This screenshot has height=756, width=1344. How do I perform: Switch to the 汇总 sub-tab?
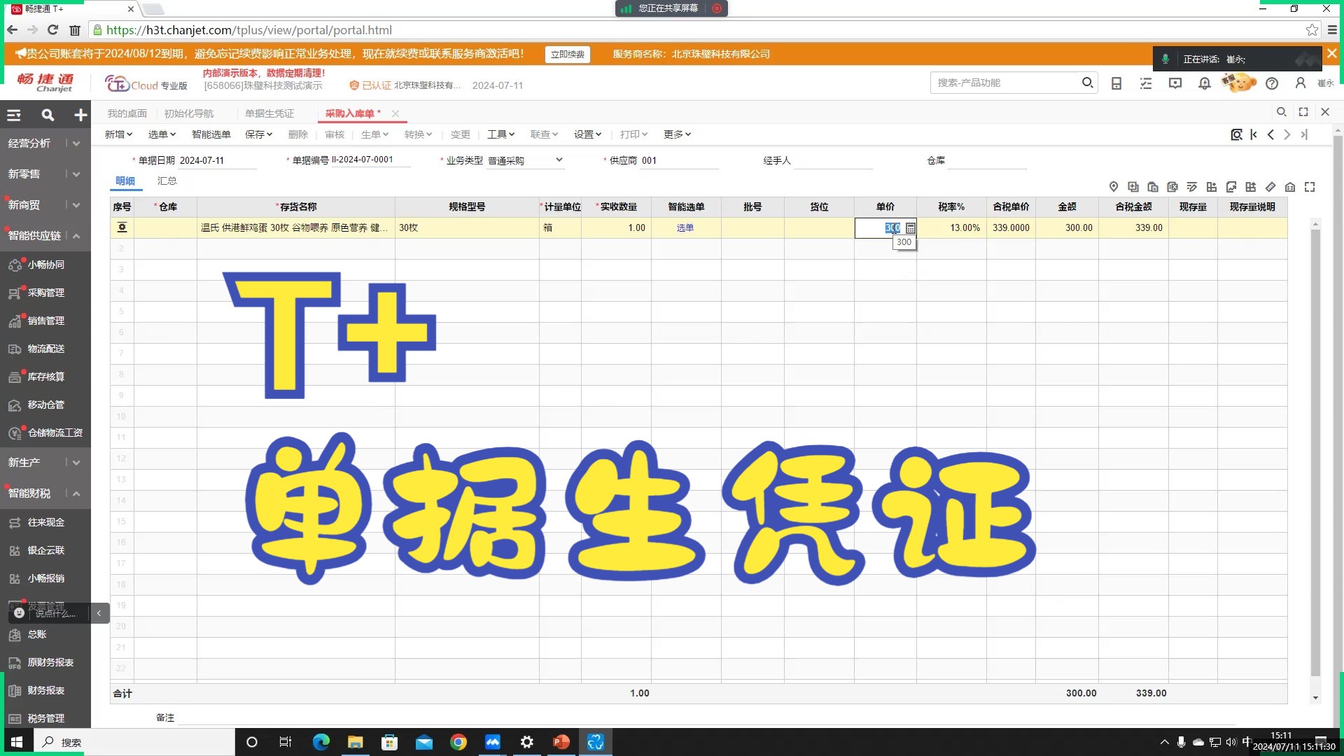(x=167, y=181)
